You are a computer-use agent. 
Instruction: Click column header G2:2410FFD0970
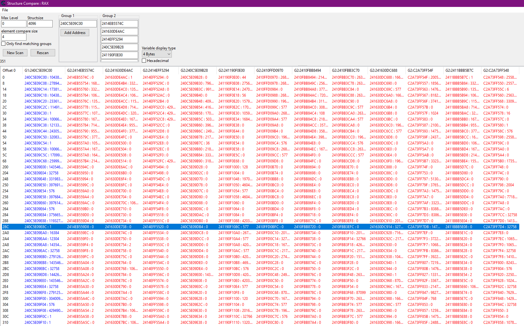(x=270, y=70)
